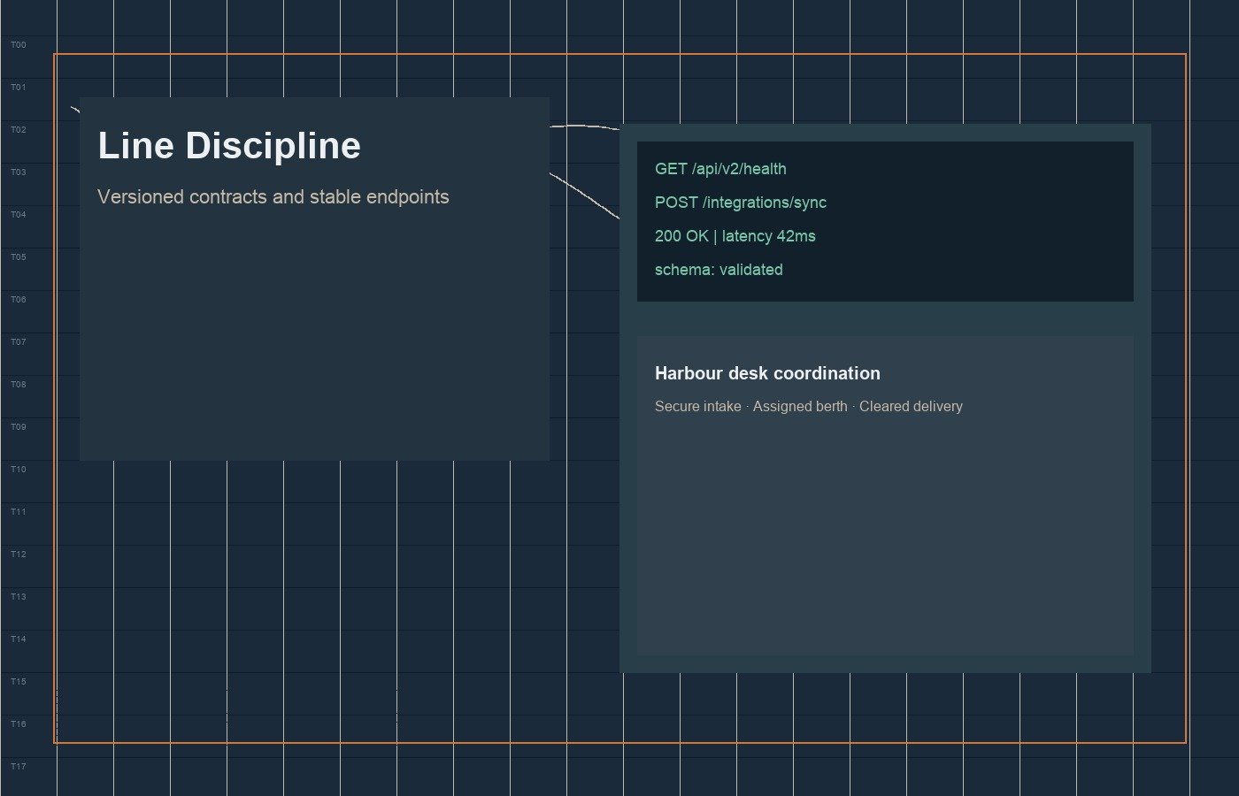Click the 'POST /integrations/sync' line

pos(741,203)
